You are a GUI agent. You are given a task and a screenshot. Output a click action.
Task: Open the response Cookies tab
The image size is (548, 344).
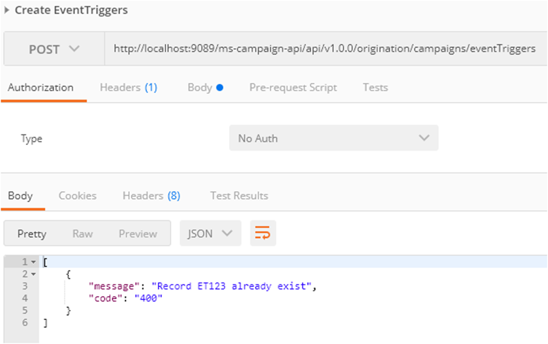click(x=78, y=196)
